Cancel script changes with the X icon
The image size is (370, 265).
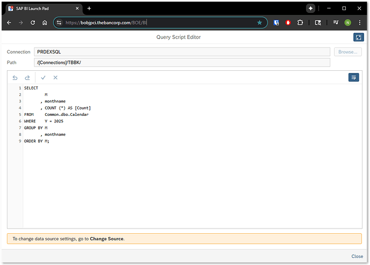click(55, 78)
